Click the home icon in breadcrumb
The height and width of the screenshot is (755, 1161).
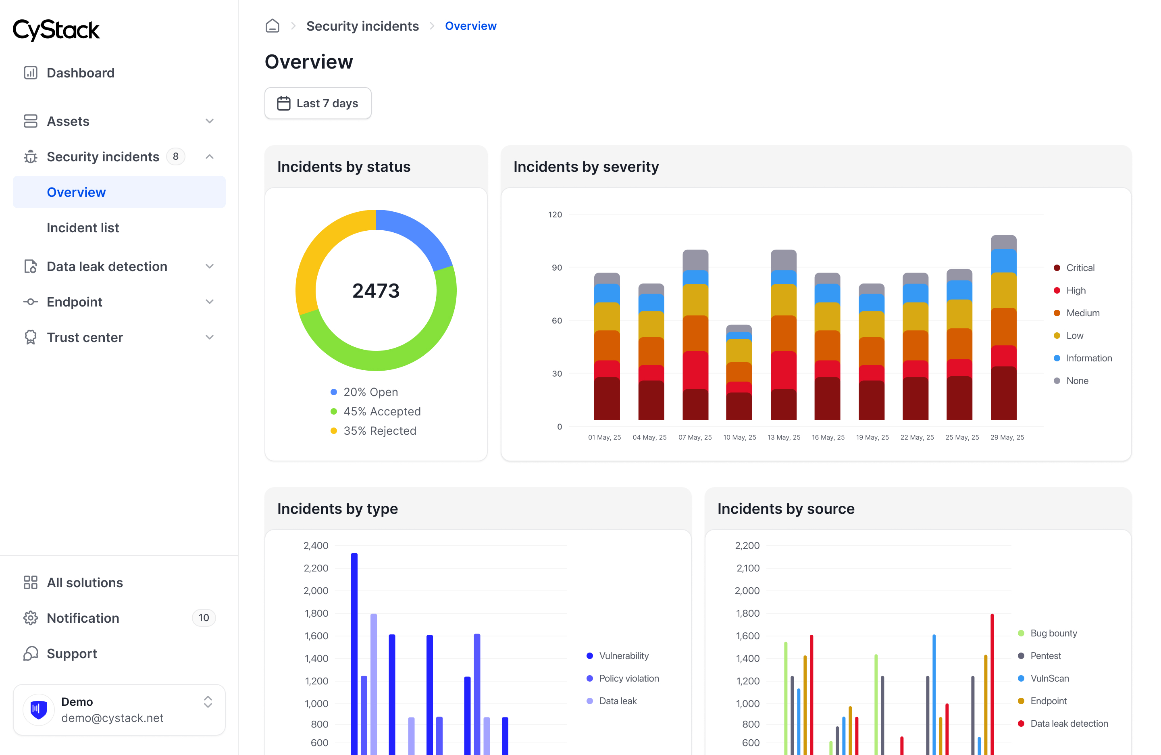[272, 26]
